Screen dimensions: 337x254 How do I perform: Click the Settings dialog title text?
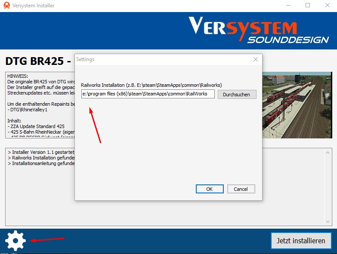point(85,59)
